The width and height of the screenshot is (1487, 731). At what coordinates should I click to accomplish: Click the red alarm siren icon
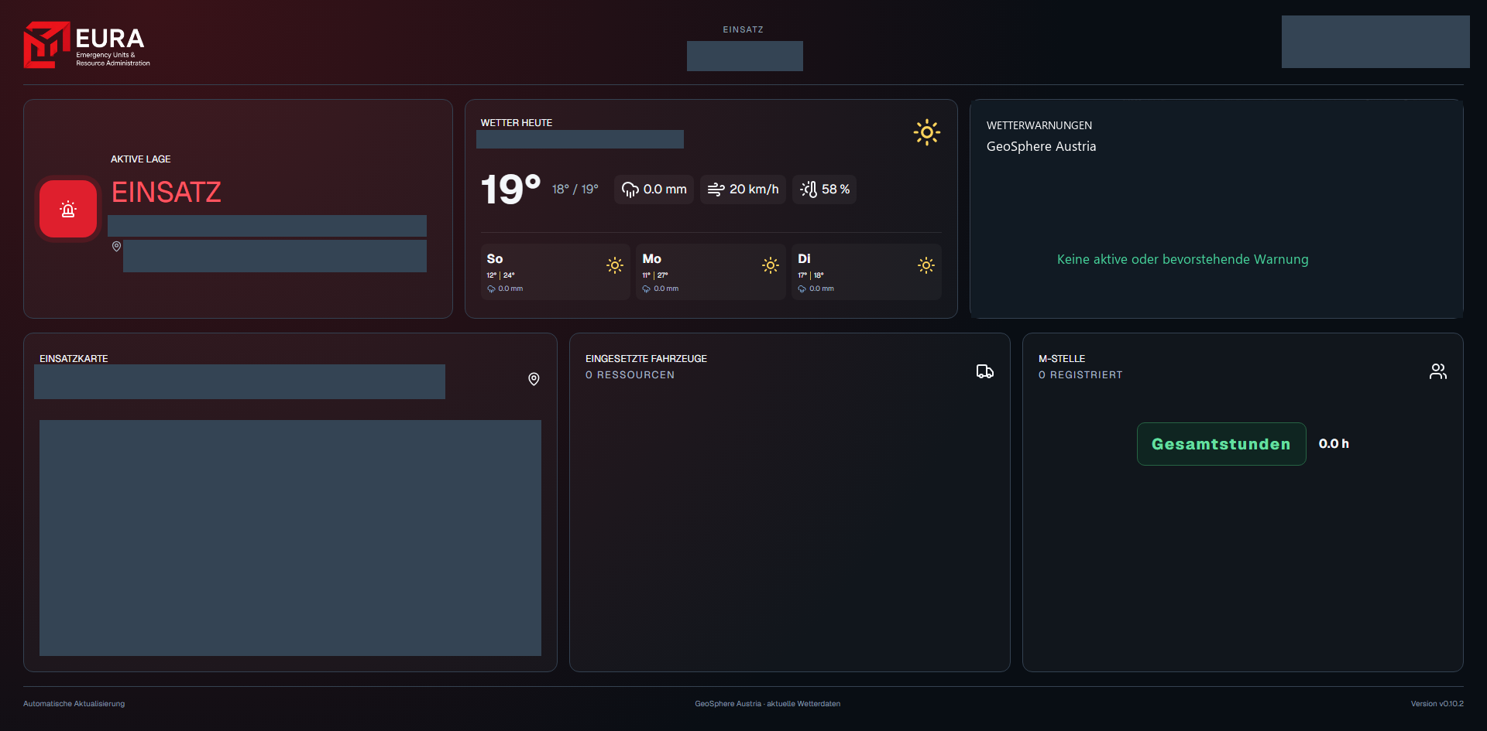point(68,209)
